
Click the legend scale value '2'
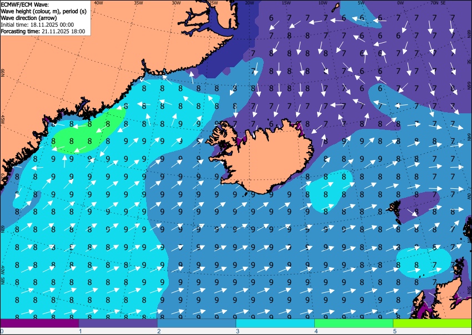tap(159, 331)
